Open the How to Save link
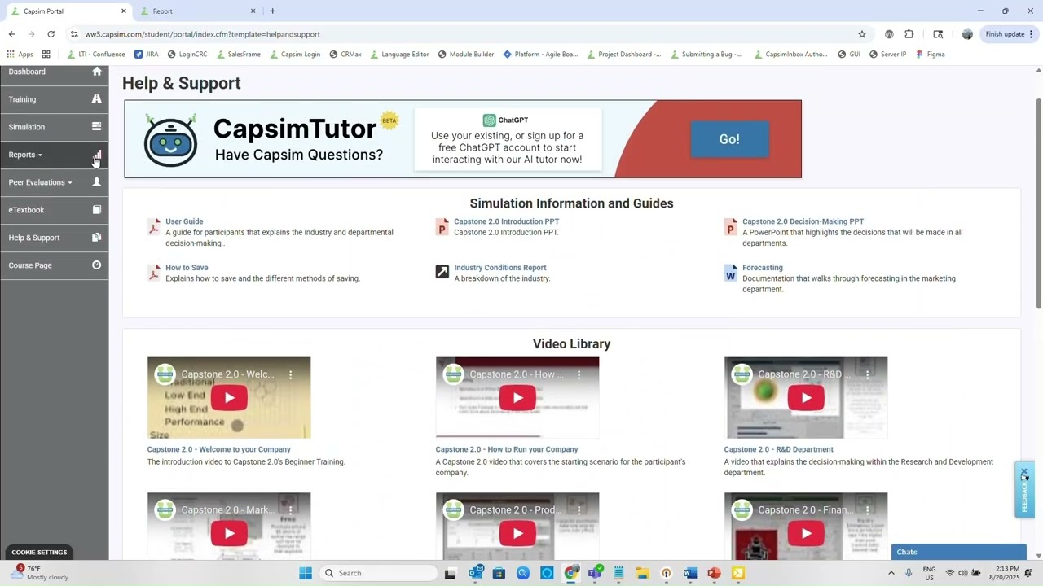Image resolution: width=1043 pixels, height=586 pixels. pyautogui.click(x=187, y=268)
